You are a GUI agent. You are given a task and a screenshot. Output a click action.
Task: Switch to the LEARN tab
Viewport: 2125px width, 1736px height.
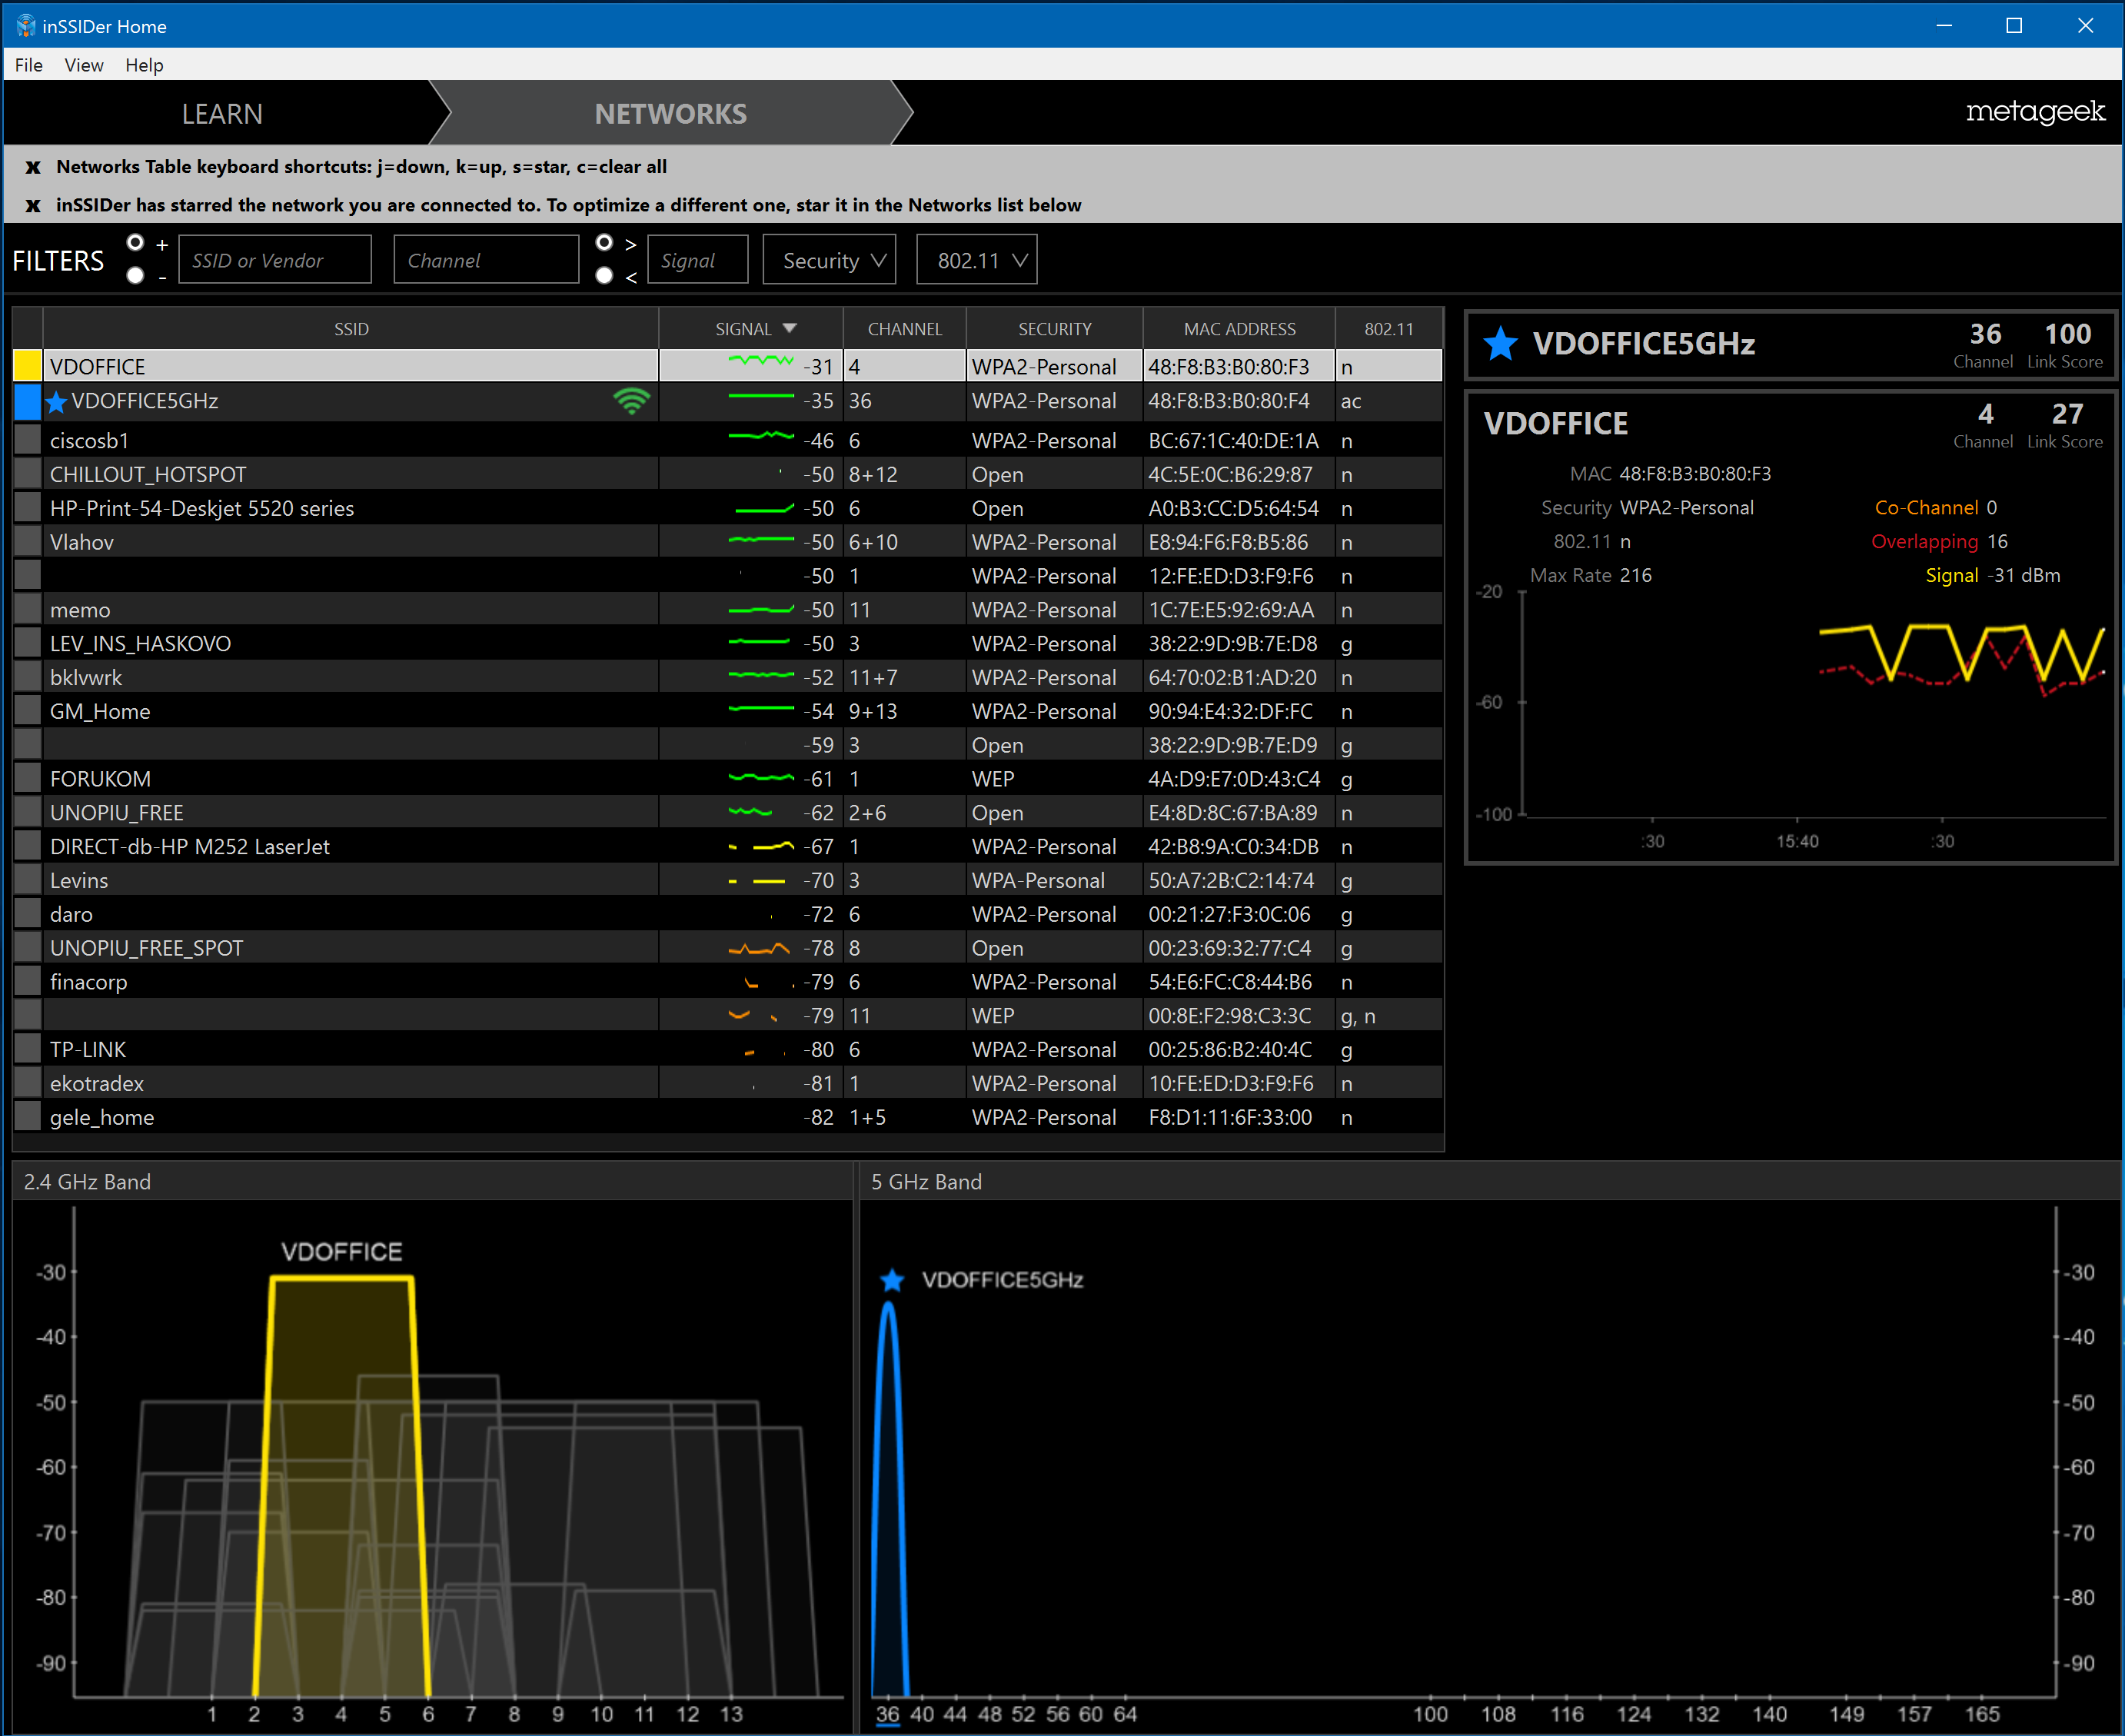222,114
